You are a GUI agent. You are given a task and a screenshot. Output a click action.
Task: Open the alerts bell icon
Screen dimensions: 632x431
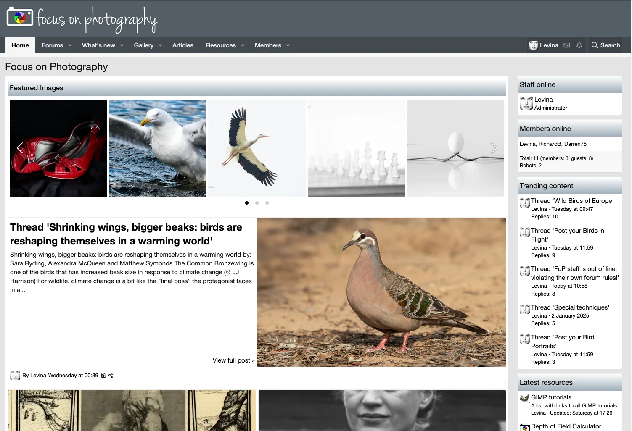coord(579,45)
